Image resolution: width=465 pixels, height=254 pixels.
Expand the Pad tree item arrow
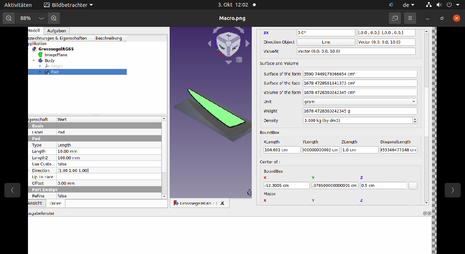40,72
